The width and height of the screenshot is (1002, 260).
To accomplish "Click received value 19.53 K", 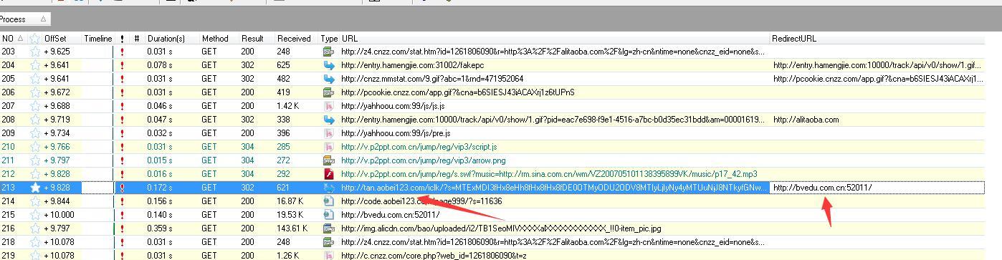I will point(290,215).
